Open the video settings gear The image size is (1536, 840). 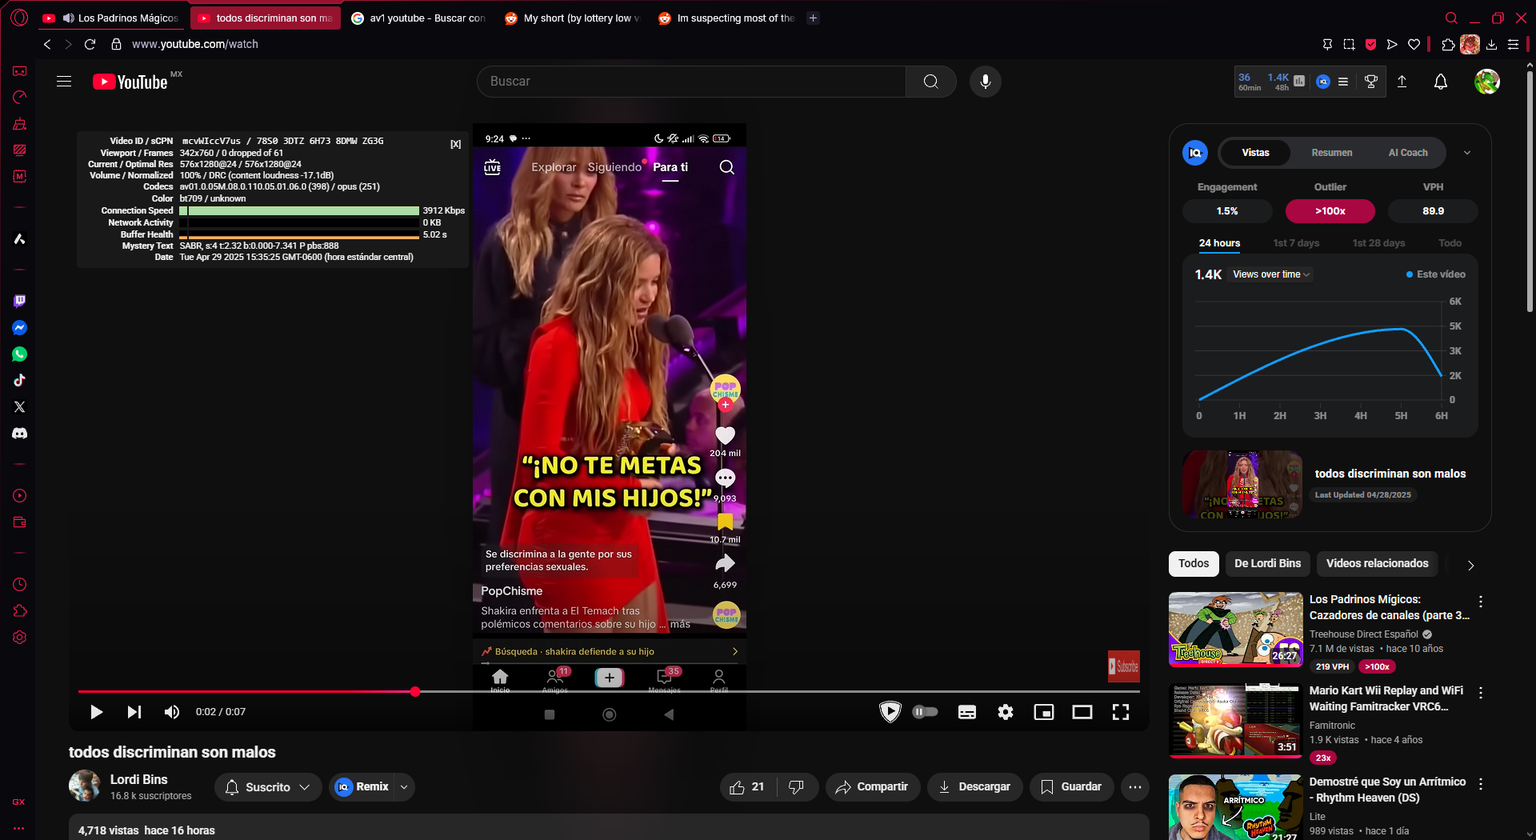pyautogui.click(x=1005, y=712)
